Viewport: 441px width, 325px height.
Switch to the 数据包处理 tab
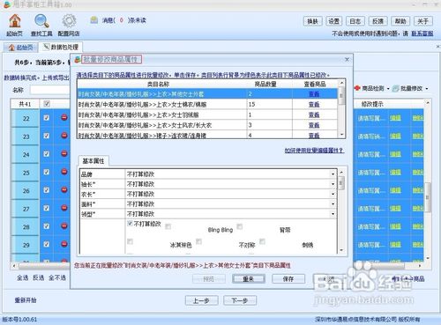click(x=61, y=47)
